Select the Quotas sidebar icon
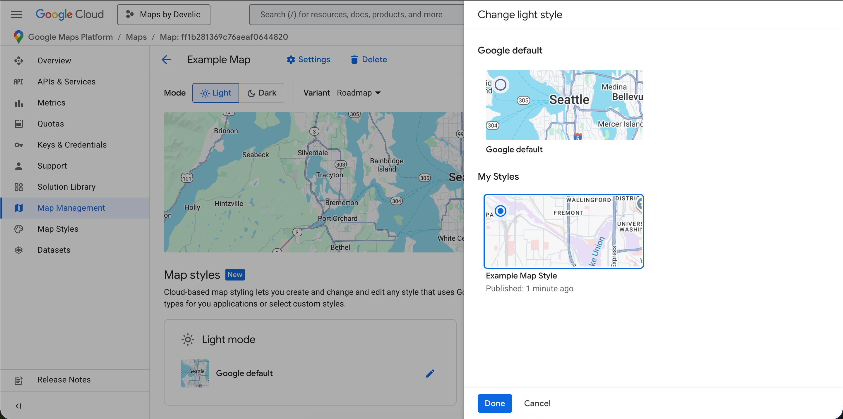The height and width of the screenshot is (419, 843). 19,123
